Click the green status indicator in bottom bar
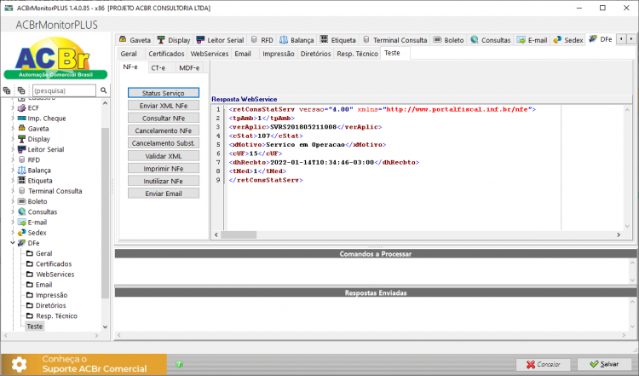 (179, 364)
